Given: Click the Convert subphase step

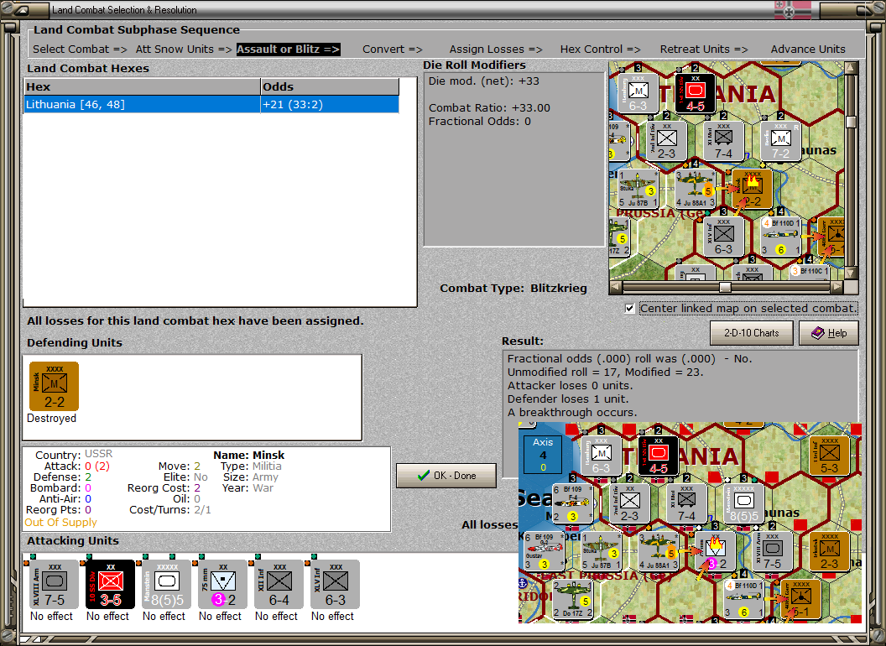Looking at the screenshot, I should [x=392, y=49].
